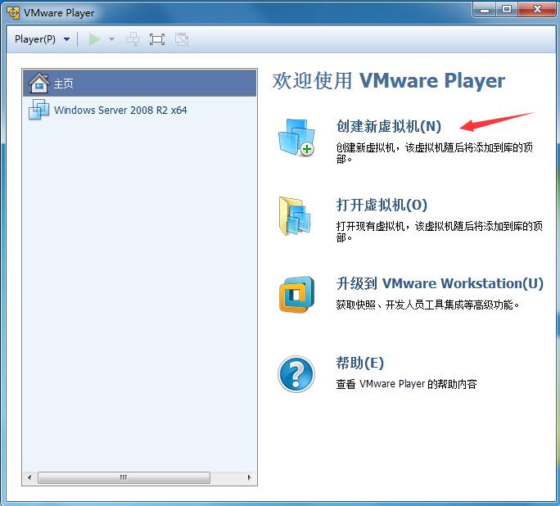Click the create new virtual machine icon
The height and width of the screenshot is (506, 560).
(297, 138)
